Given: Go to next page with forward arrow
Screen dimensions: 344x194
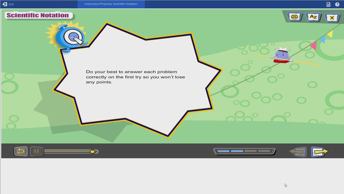Looking at the screenshot, I should 319,152.
